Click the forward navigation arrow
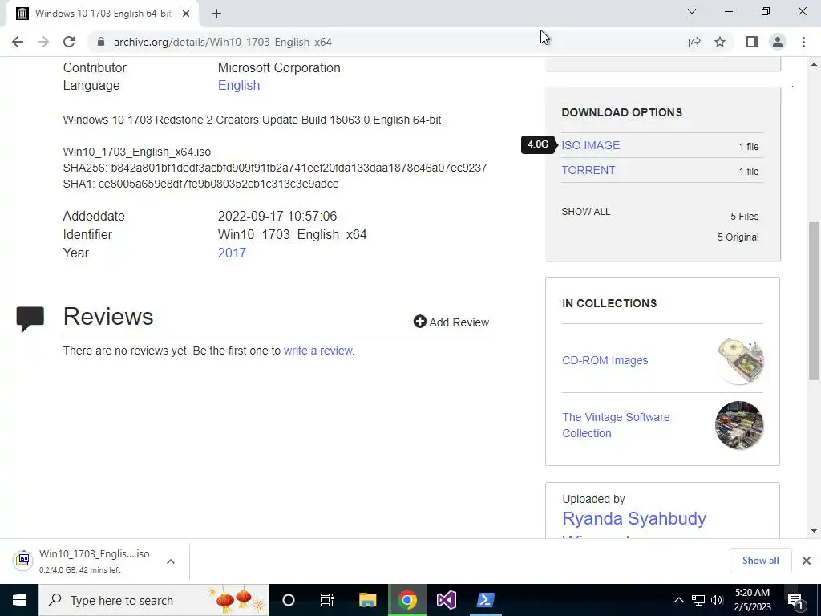This screenshot has width=821, height=616. pyautogui.click(x=43, y=42)
